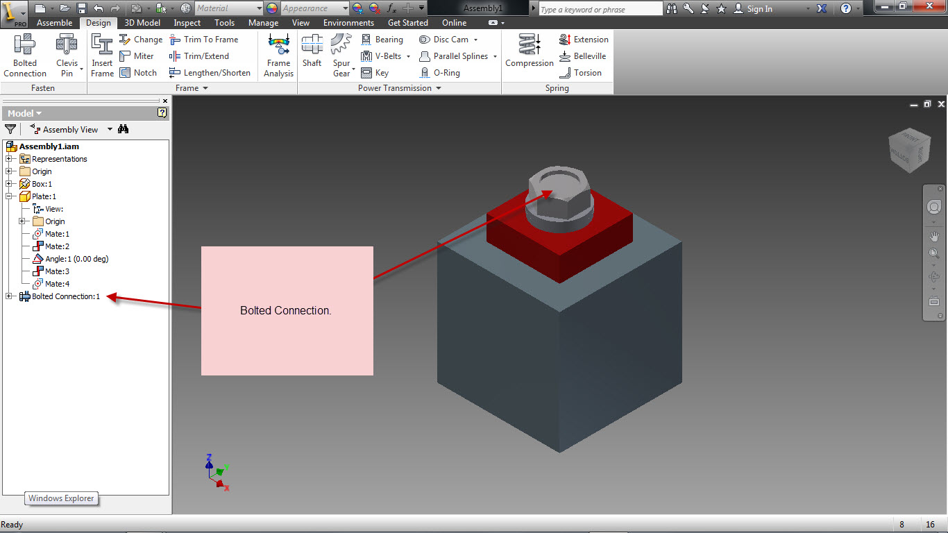Activate the Insert Frame tool

pyautogui.click(x=101, y=56)
